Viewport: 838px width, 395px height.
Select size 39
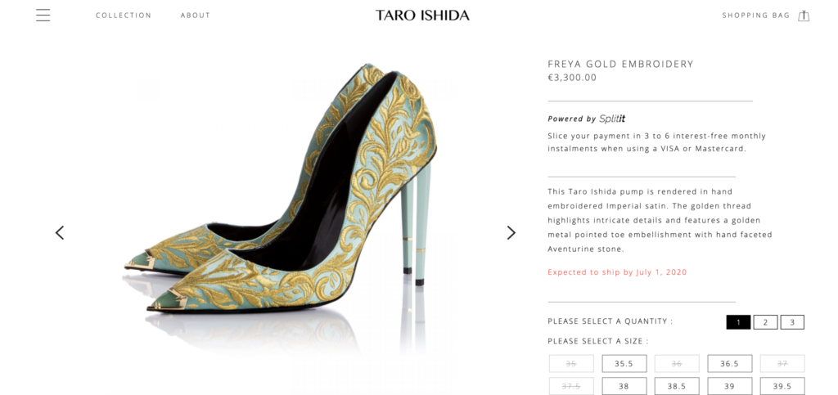pos(729,386)
